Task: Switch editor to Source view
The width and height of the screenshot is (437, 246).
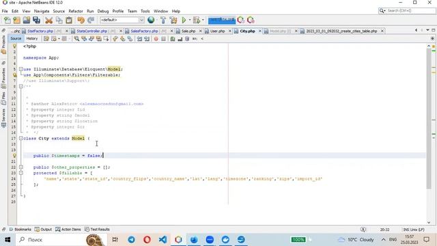Action: point(16,38)
